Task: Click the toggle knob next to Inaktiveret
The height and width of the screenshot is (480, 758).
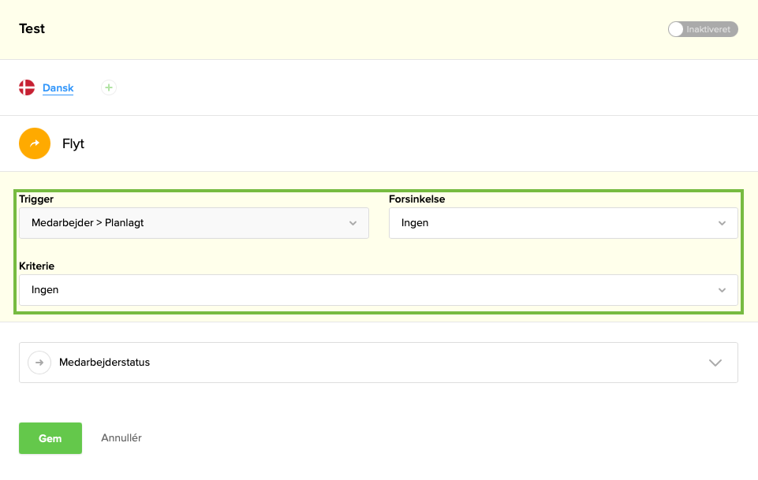Action: [676, 28]
